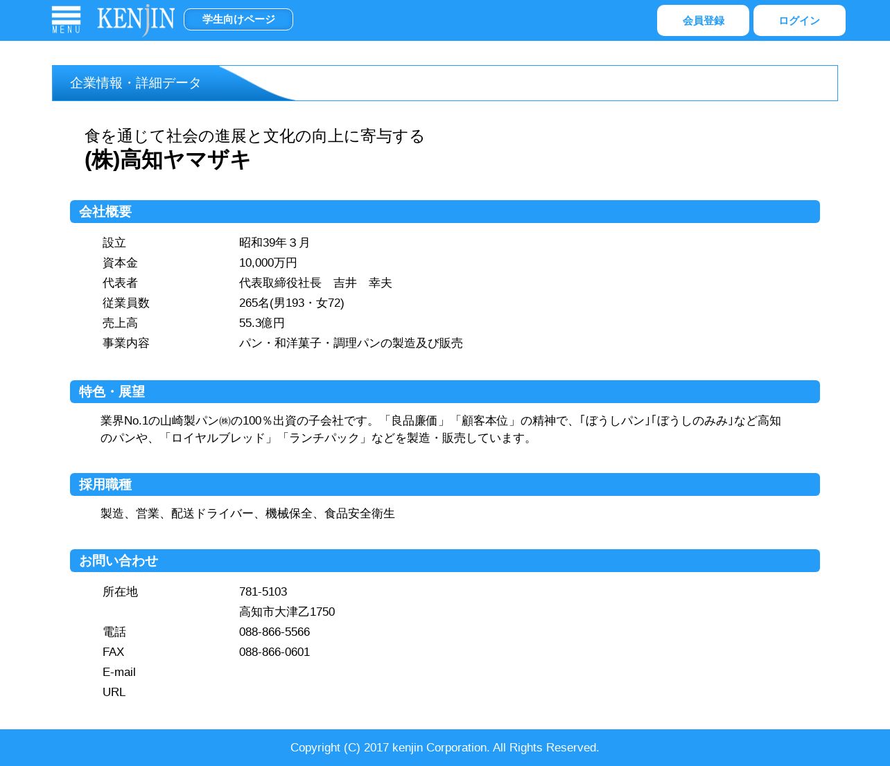
Task: Click the 会社概要 section header
Action: (x=445, y=212)
